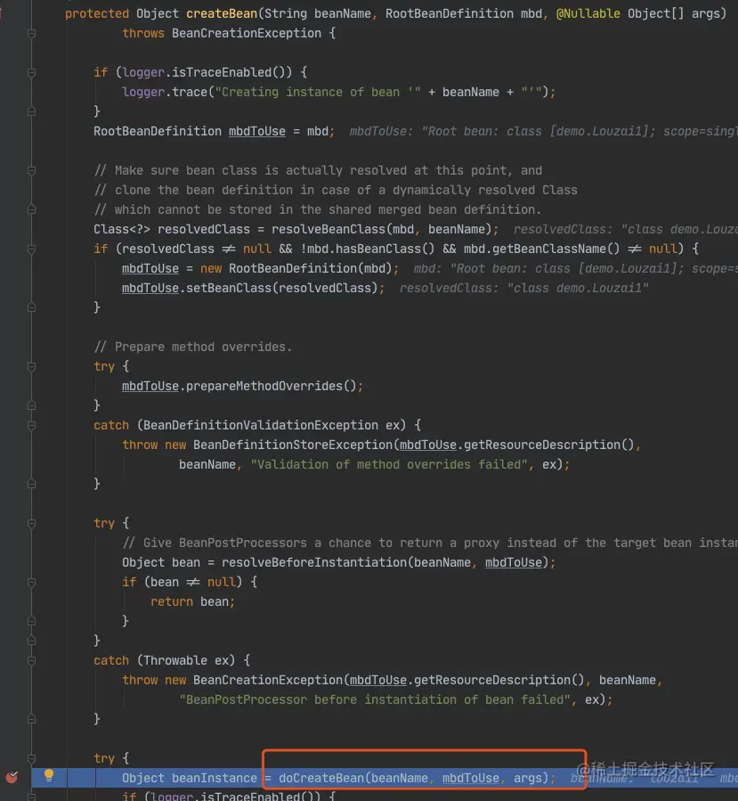
Task: Click the resolveBeanClass method call
Action: (x=328, y=229)
